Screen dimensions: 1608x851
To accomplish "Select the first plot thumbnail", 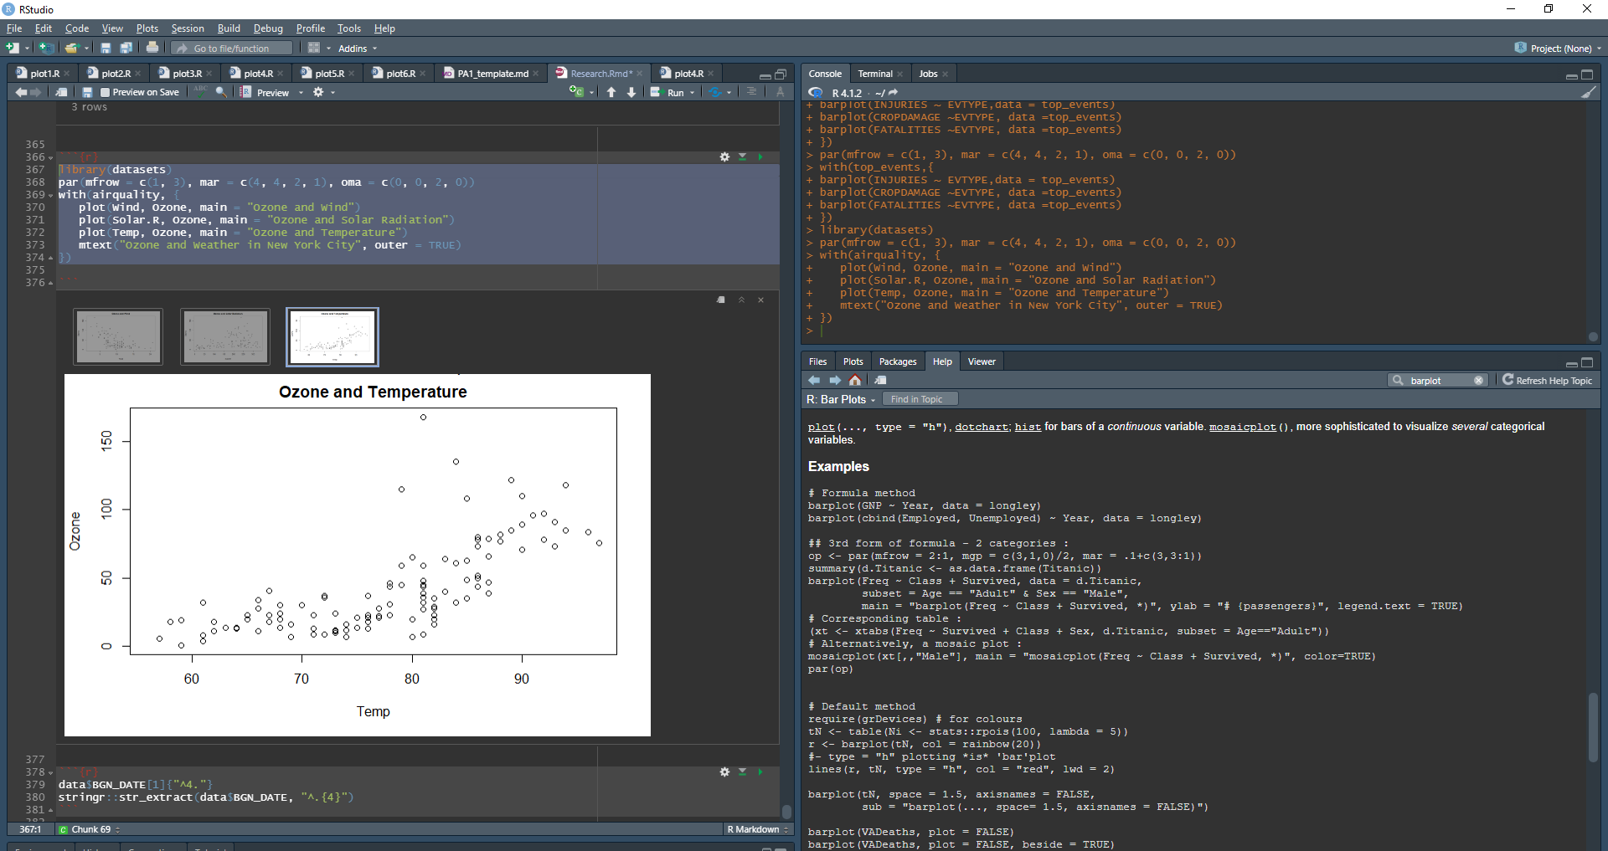I will click(118, 336).
